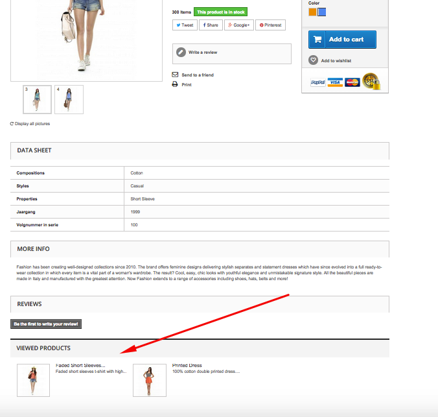Pin the product with the Pinterest button
The width and height of the screenshot is (438, 417).
point(270,25)
